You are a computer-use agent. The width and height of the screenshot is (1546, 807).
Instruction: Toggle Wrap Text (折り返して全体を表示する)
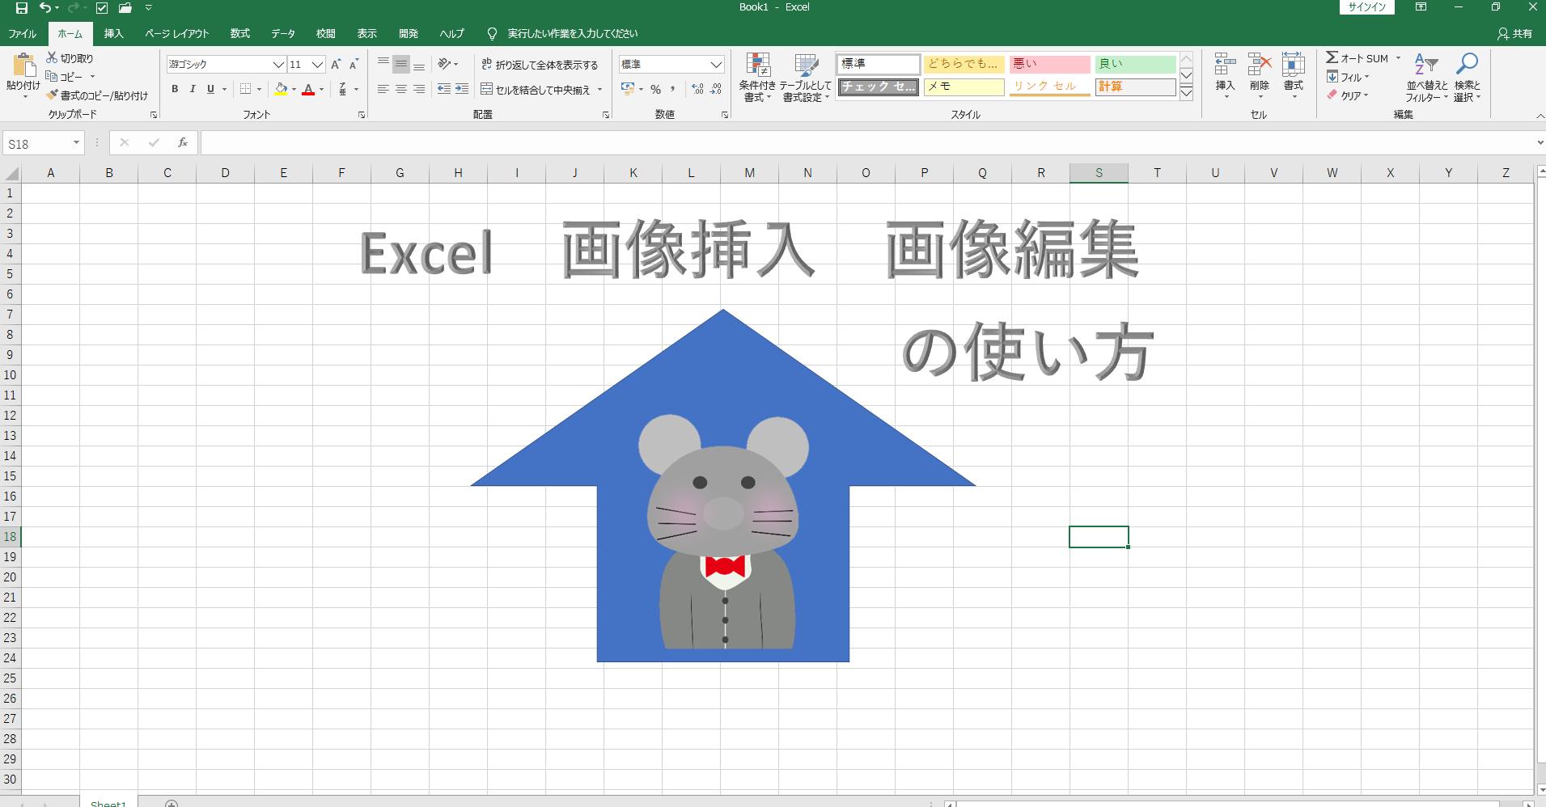tap(540, 65)
